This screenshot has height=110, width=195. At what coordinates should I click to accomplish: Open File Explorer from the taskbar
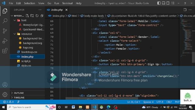pyautogui.click(x=80, y=107)
